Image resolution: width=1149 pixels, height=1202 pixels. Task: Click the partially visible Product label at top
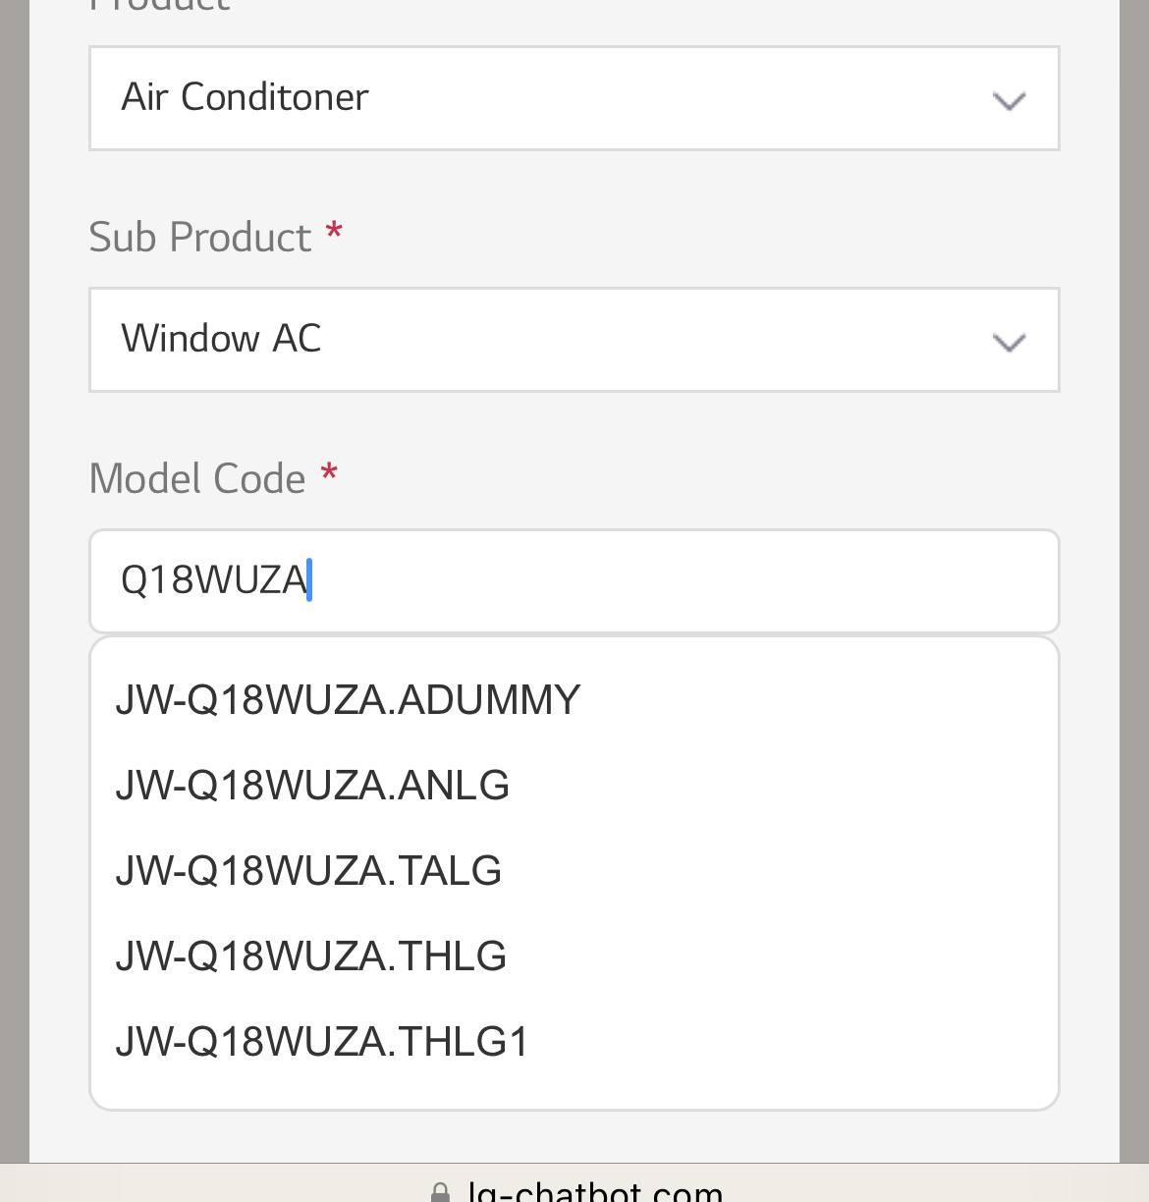point(159,6)
